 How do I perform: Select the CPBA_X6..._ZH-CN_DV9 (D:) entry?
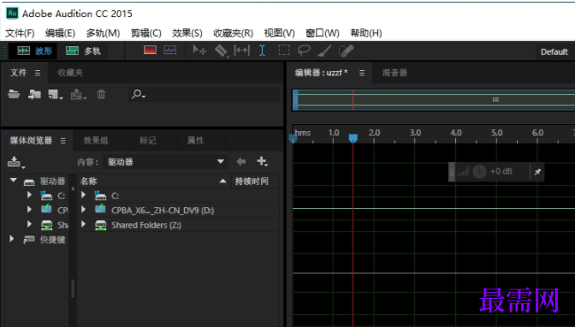coord(163,211)
